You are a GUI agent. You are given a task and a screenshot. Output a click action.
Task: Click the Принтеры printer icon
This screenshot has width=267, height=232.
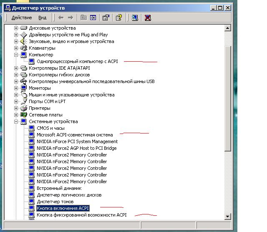(24, 108)
